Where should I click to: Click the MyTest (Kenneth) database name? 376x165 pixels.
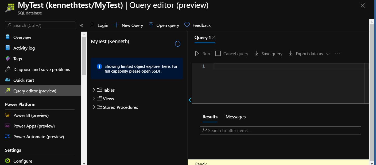coord(110,42)
